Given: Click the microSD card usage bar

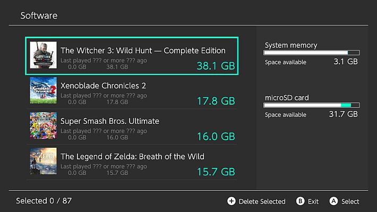Looking at the screenshot, I should (312, 105).
